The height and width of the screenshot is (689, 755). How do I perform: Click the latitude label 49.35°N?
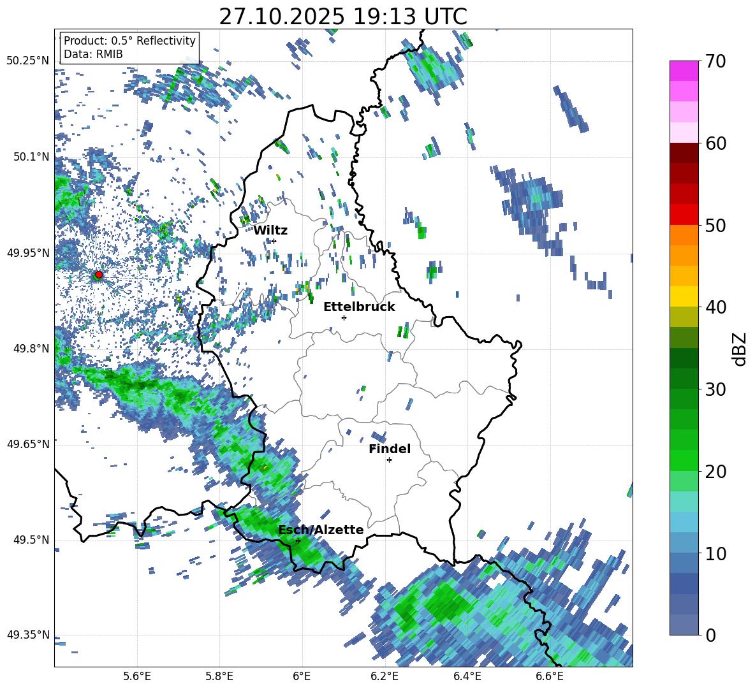tap(28, 635)
